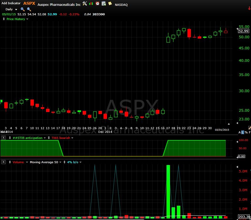This screenshot has width=251, height=220.
Task: Click the Moving Average 50 label
Action: click(x=44, y=162)
